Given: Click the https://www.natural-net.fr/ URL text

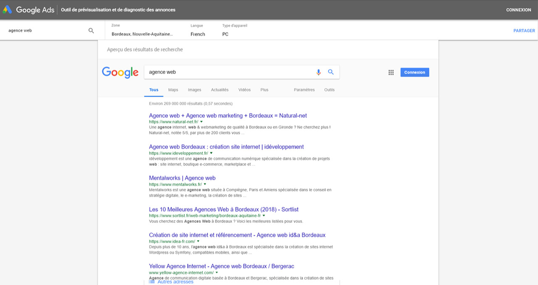Looking at the screenshot, I should click(174, 122).
